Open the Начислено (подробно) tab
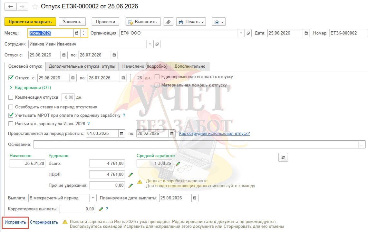368x232 pixels. 145,66
